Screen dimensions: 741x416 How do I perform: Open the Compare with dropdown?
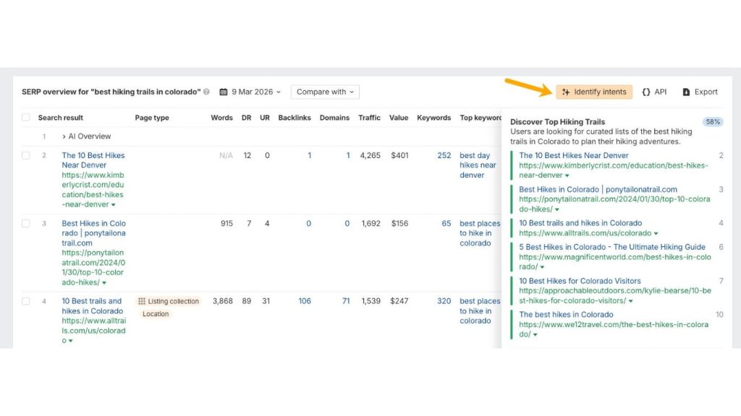pyautogui.click(x=325, y=92)
